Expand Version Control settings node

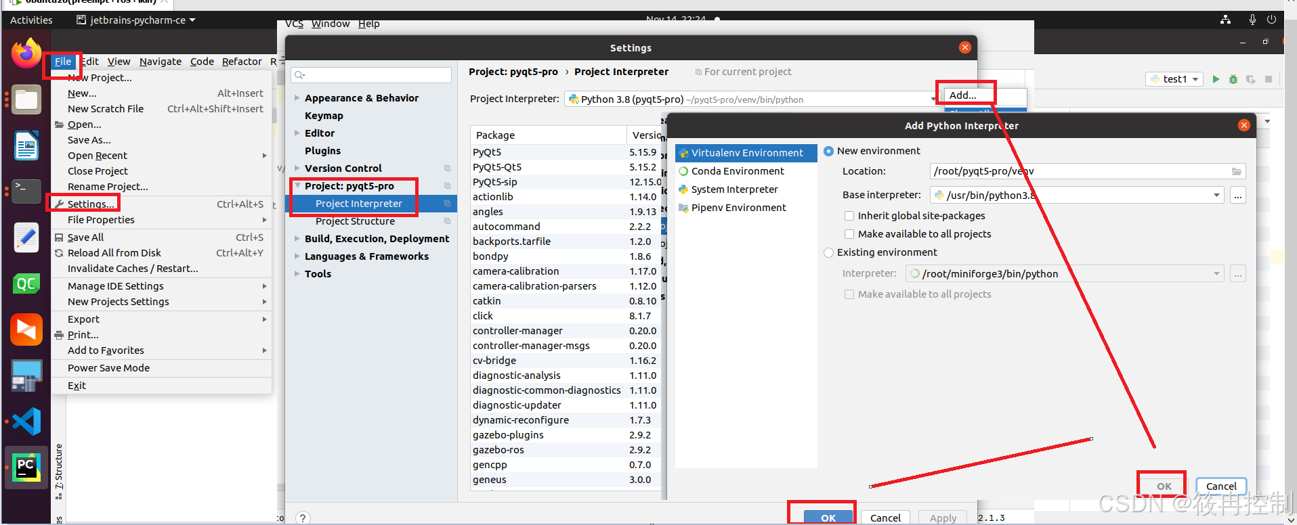pos(297,168)
